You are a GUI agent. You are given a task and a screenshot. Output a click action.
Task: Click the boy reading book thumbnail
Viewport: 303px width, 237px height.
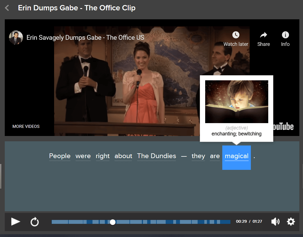pos(237,102)
